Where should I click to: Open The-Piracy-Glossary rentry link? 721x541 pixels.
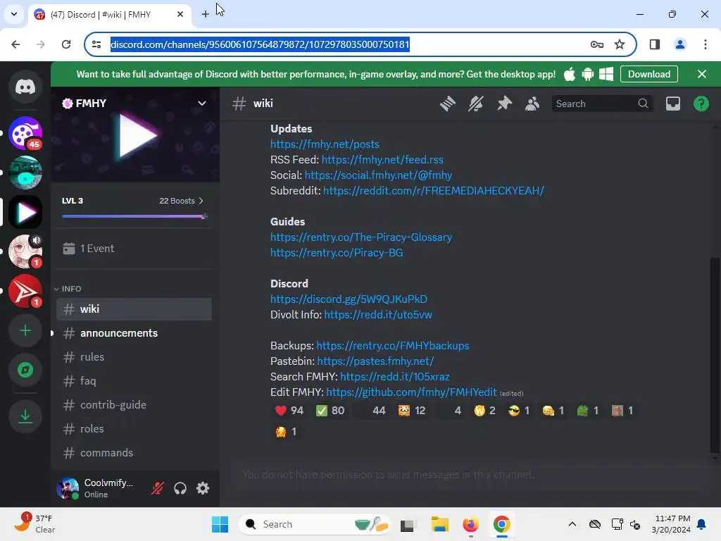pos(361,237)
